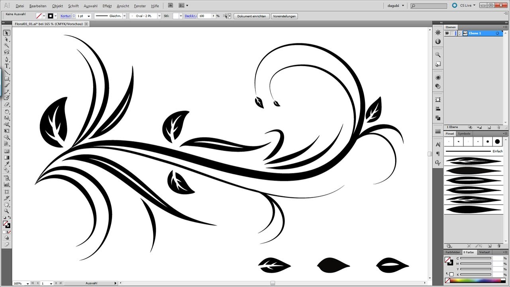Viewport: 510px width, 287px height.
Task: Open the zoom level dropdown showing 165%
Action: [26, 283]
